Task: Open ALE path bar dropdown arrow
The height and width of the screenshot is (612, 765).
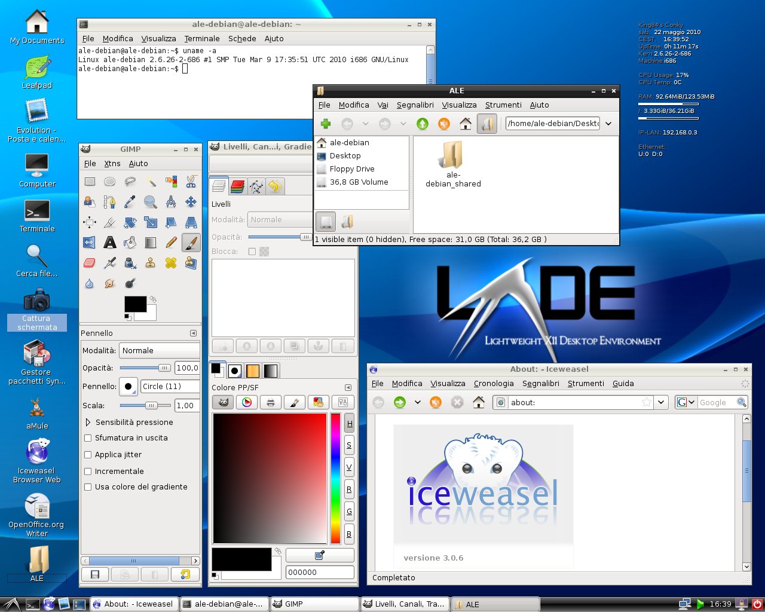Action: (x=608, y=124)
